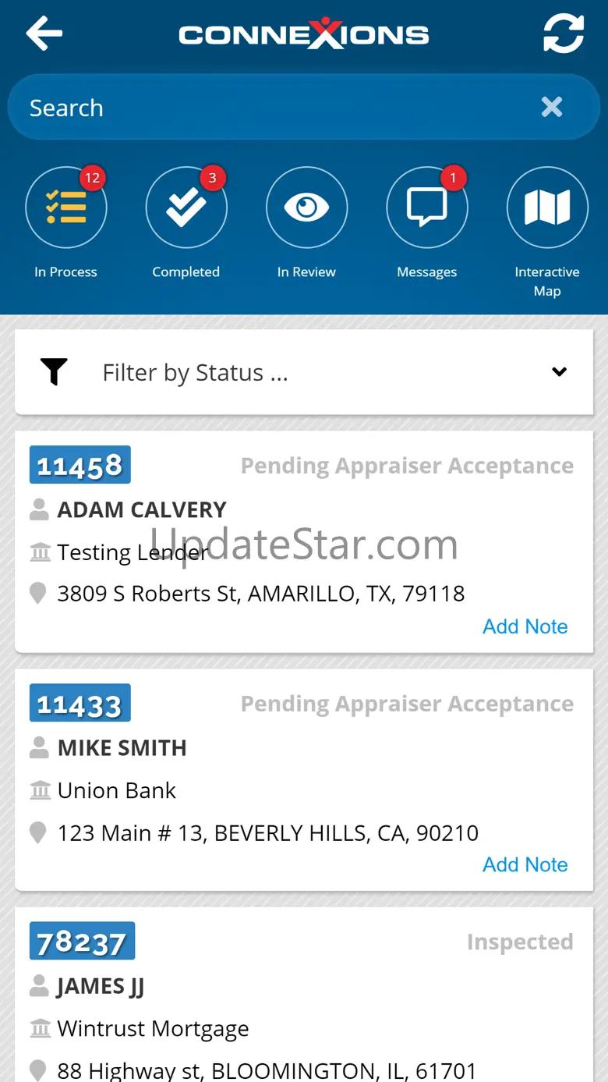Clear search with the X icon
The height and width of the screenshot is (1082, 608).
[x=552, y=107]
